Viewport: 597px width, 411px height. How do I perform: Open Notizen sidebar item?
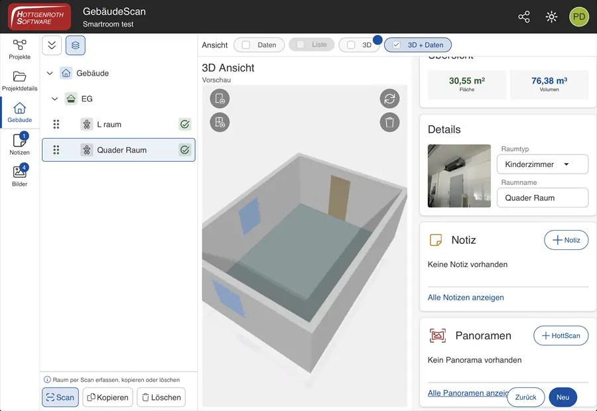20,144
